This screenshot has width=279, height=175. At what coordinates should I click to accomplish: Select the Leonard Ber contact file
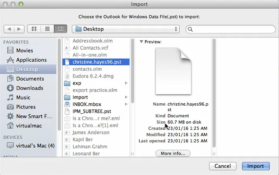click(96, 154)
